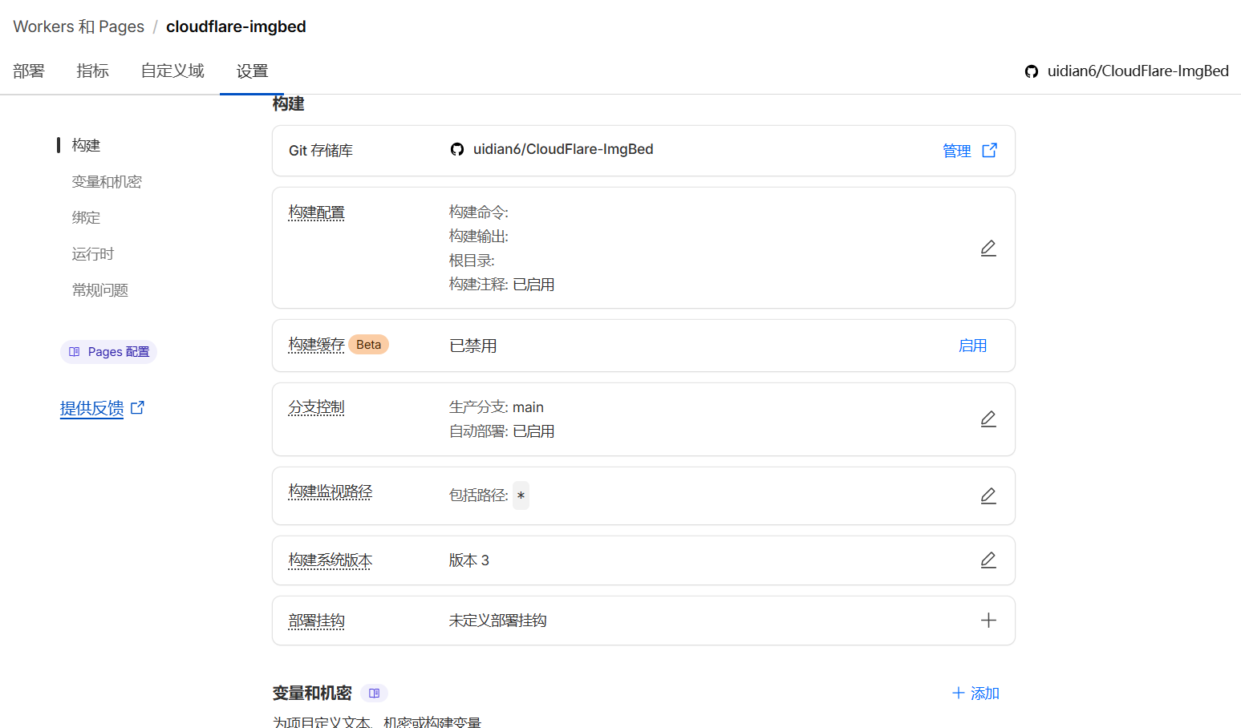Click Workers 和 Pages breadcrumb
Image resolution: width=1241 pixels, height=728 pixels.
(79, 26)
